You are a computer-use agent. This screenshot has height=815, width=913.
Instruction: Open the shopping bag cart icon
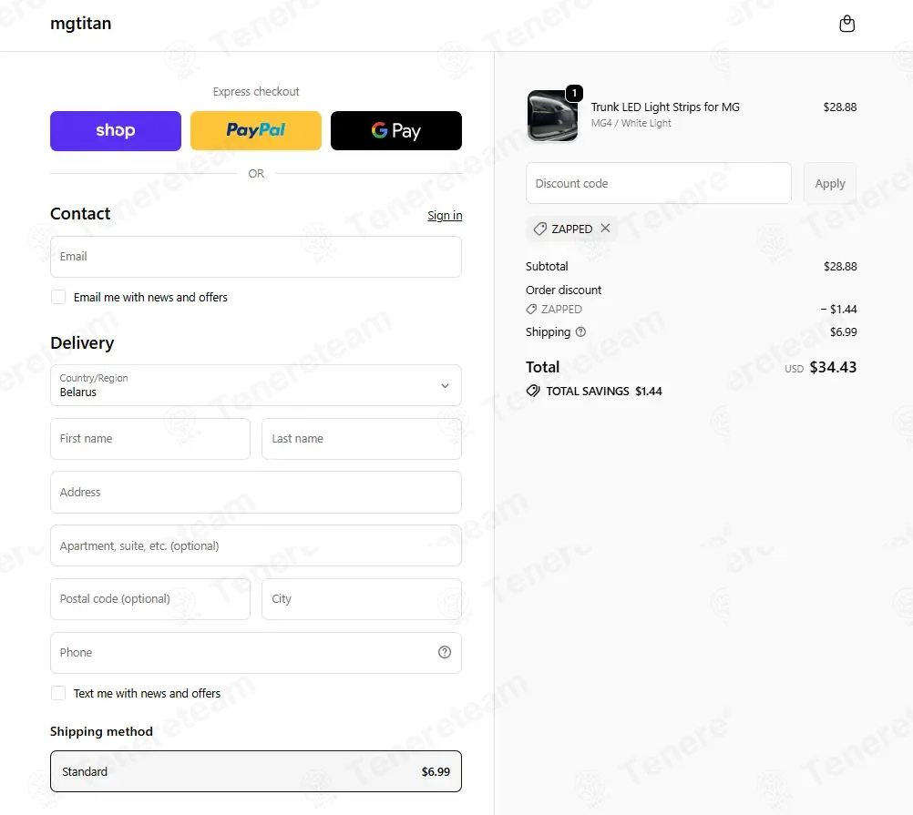846,24
